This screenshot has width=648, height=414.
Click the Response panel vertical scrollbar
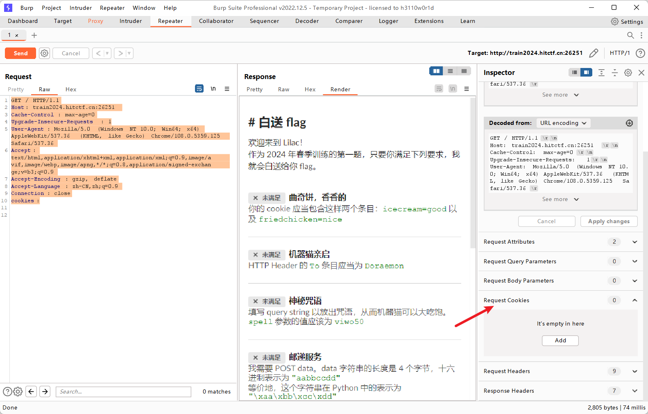(473, 172)
